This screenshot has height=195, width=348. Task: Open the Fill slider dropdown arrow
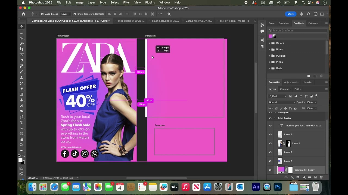(x=315, y=108)
